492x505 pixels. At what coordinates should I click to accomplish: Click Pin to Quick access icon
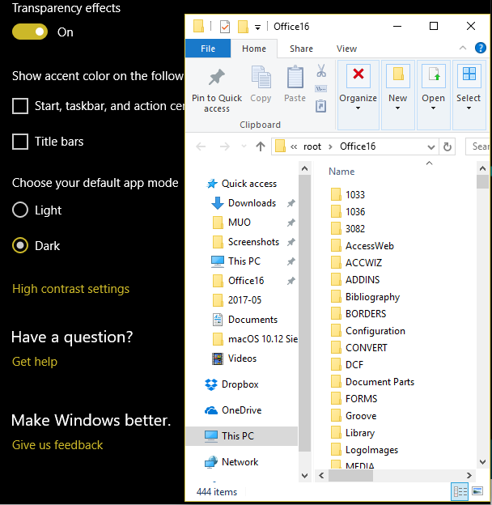tap(217, 78)
